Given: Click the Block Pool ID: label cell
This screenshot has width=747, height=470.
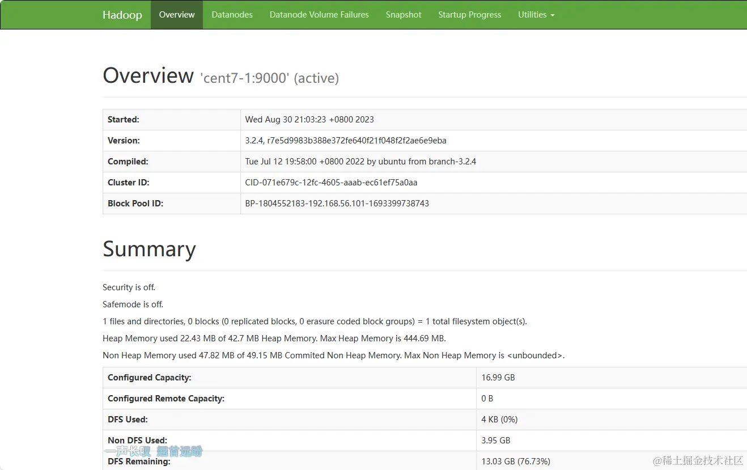Looking at the screenshot, I should [x=172, y=204].
